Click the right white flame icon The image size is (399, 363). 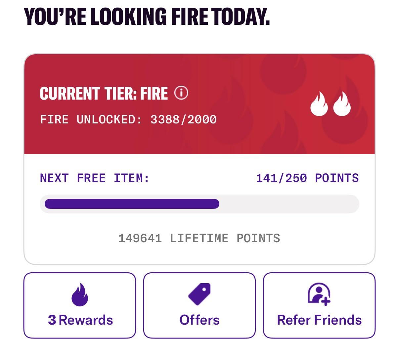(342, 104)
